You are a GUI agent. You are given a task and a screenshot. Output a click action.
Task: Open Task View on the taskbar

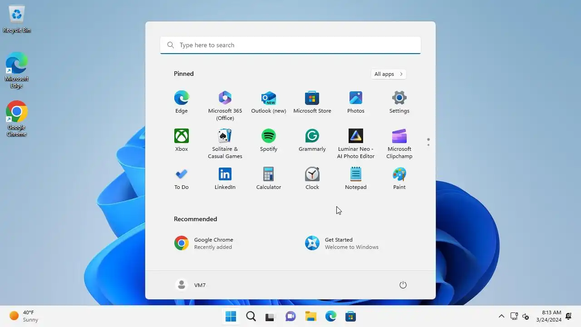coord(271,317)
